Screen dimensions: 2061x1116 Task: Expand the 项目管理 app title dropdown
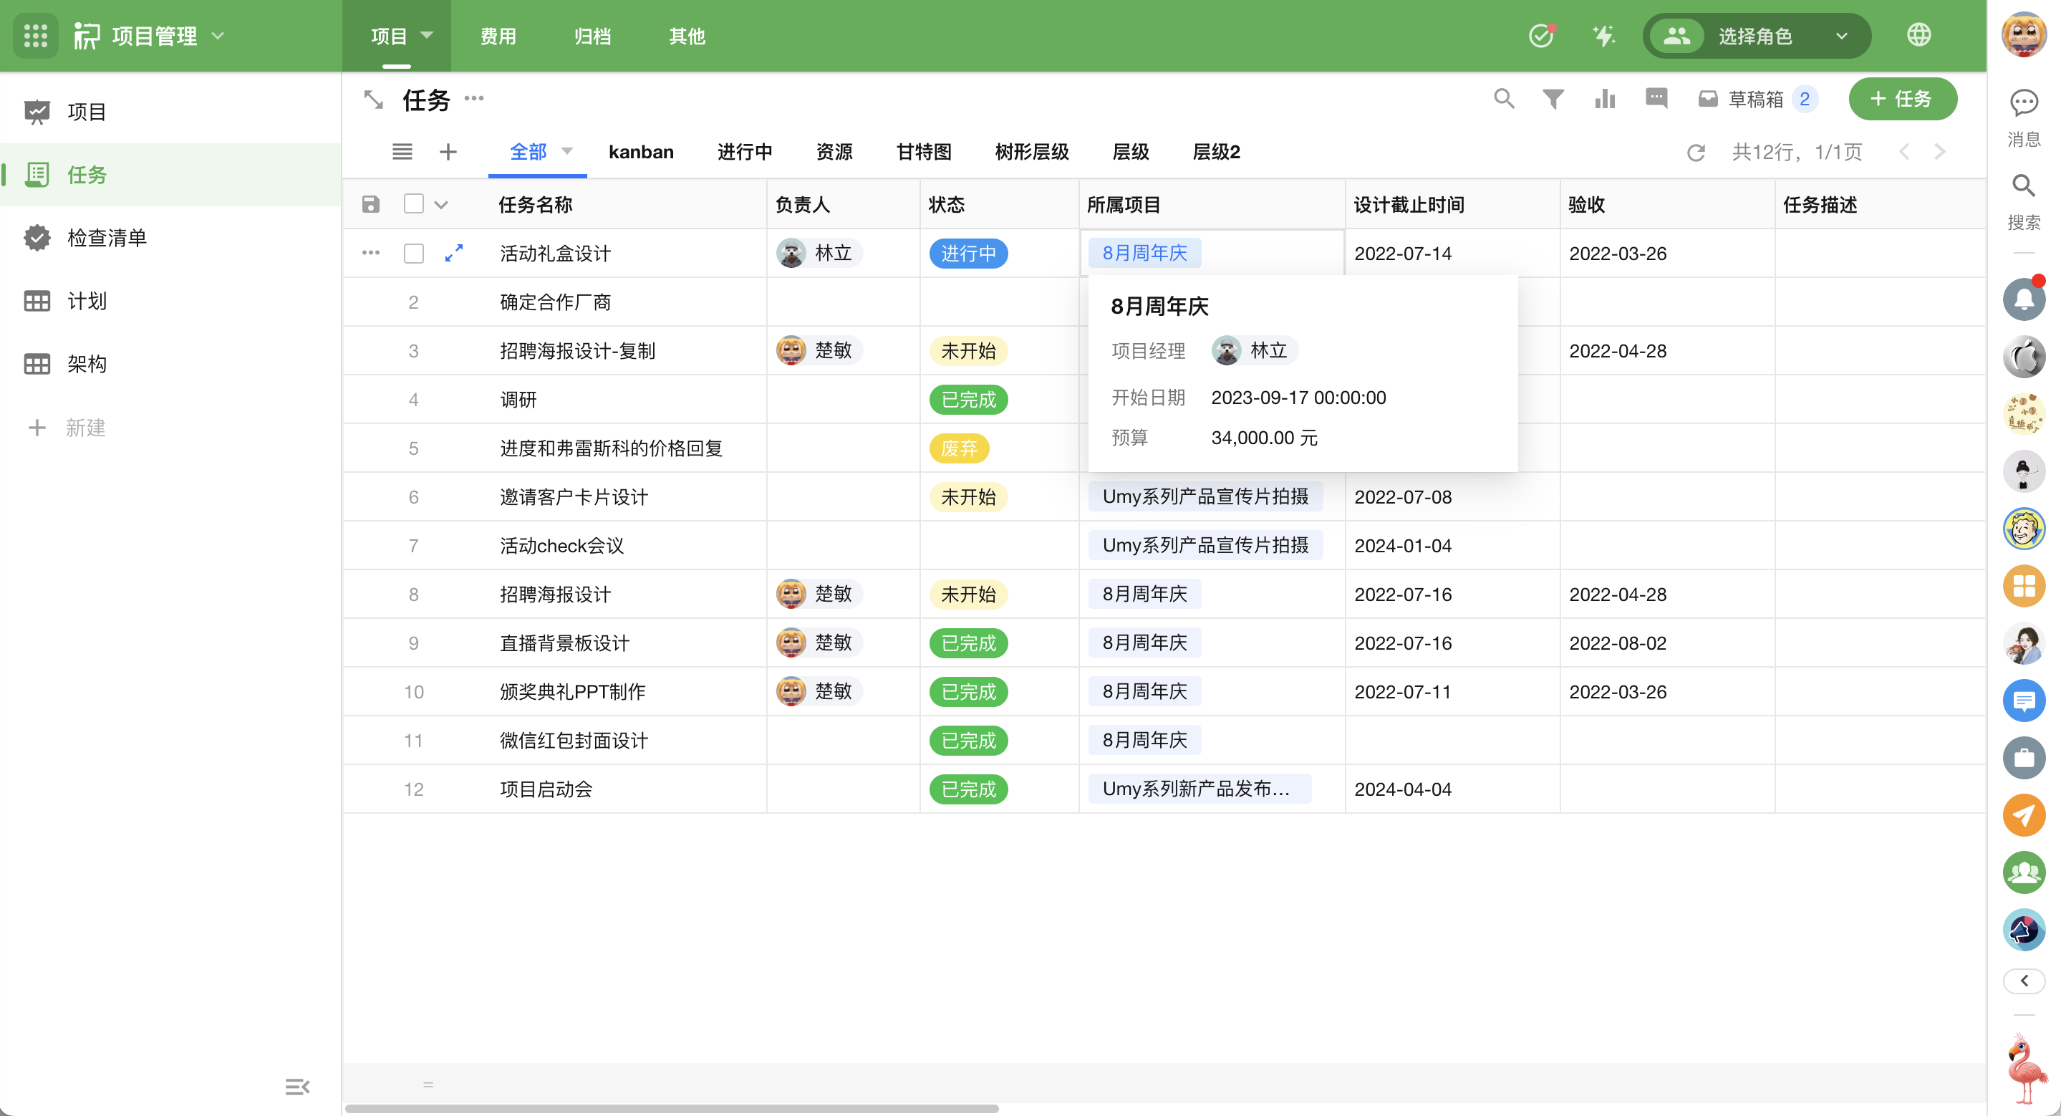[218, 36]
